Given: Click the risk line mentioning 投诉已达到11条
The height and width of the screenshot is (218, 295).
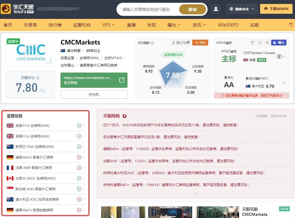Looking at the screenshot, I should (171, 125).
